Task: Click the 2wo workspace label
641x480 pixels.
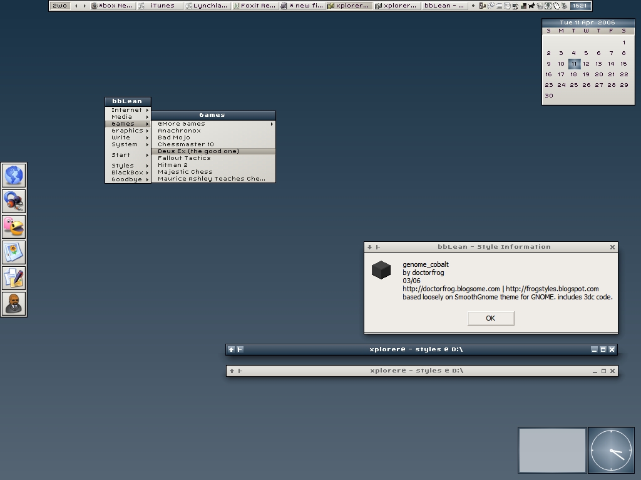Action: point(59,6)
